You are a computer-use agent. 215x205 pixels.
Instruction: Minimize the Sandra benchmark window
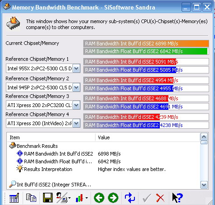click(186, 7)
